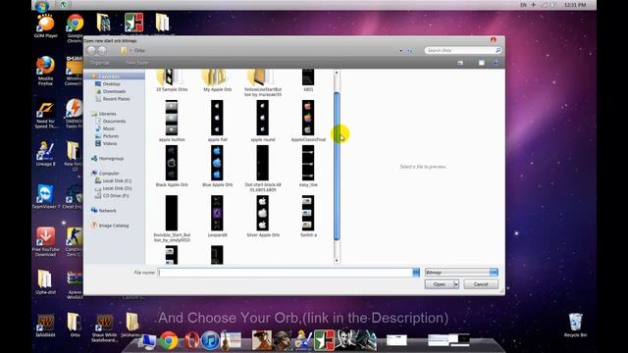Click the Windows start orb
This screenshot has height=353, width=628.
click(42, 6)
